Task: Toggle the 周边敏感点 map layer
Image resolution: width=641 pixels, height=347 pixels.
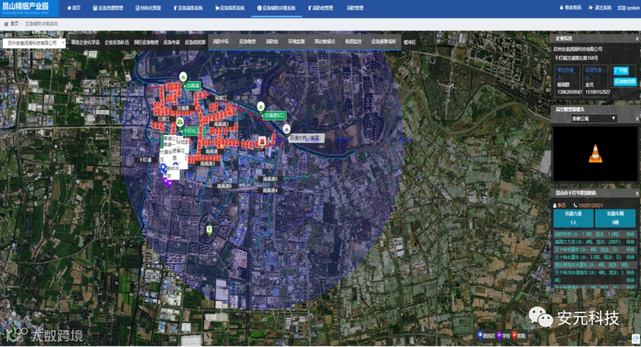Action: (x=325, y=42)
